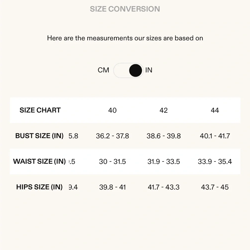The width and height of the screenshot is (250, 250).
Task: Select size 40 column header
Action: (112, 110)
